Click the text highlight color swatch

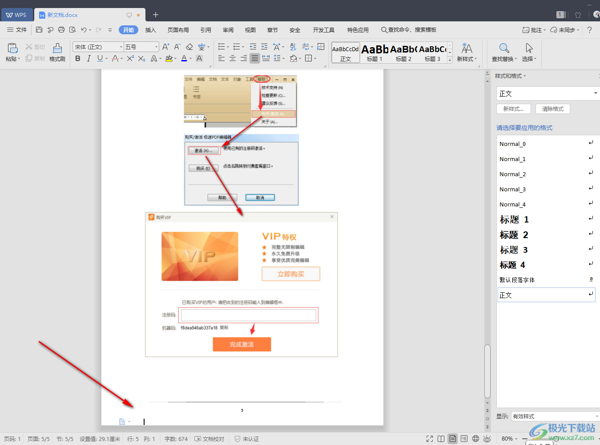click(x=169, y=58)
